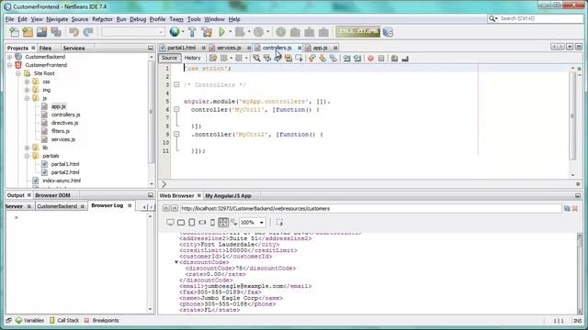Screen dimensions: 588x330
Task: Open the My AngularJS App tab
Action: (x=228, y=195)
